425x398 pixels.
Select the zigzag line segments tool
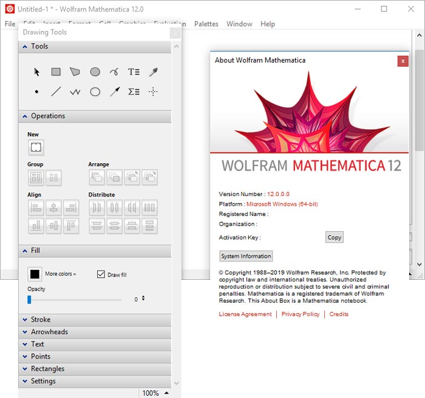point(75,92)
